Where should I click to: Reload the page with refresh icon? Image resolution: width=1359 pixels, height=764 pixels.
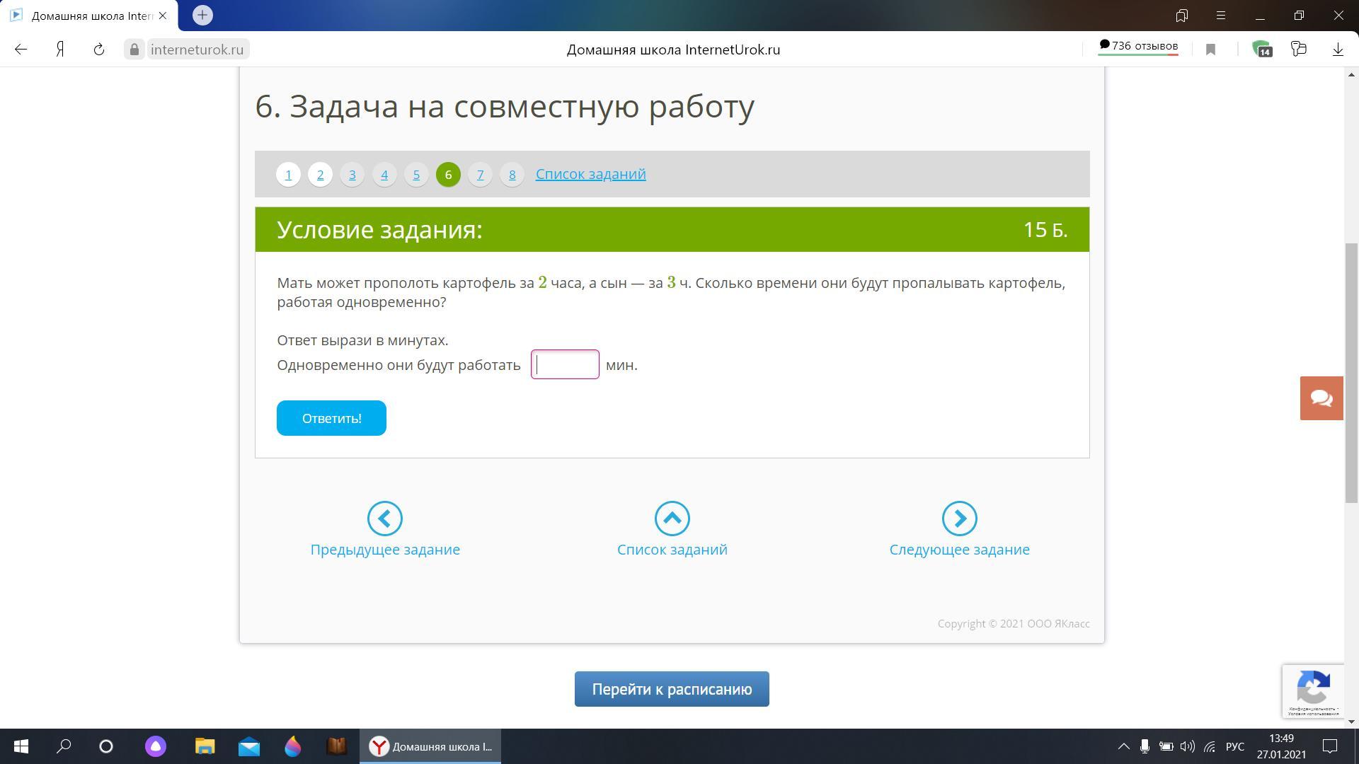(x=99, y=50)
